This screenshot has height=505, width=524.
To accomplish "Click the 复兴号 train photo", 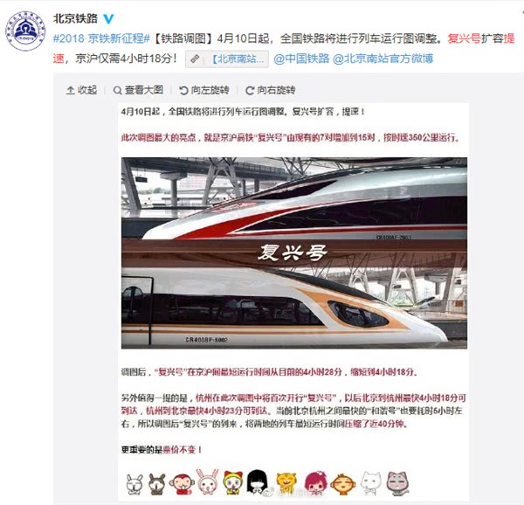I will pos(294,253).
